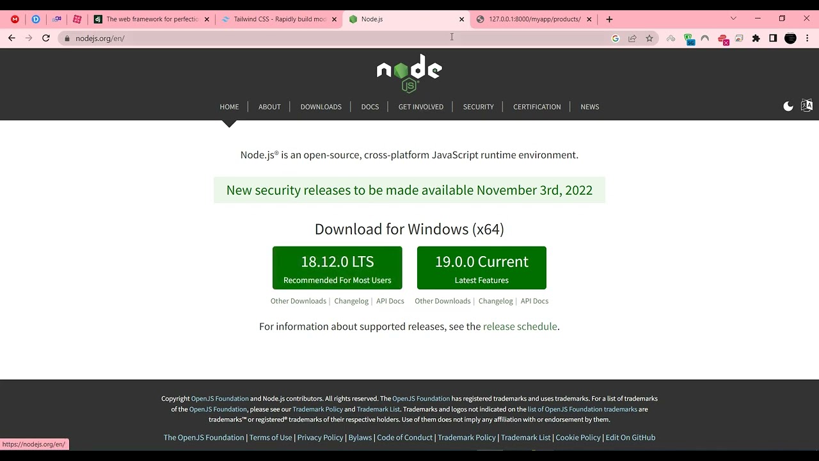
Task: Open the GET INVOLVED nav item
Action: pyautogui.click(x=421, y=107)
